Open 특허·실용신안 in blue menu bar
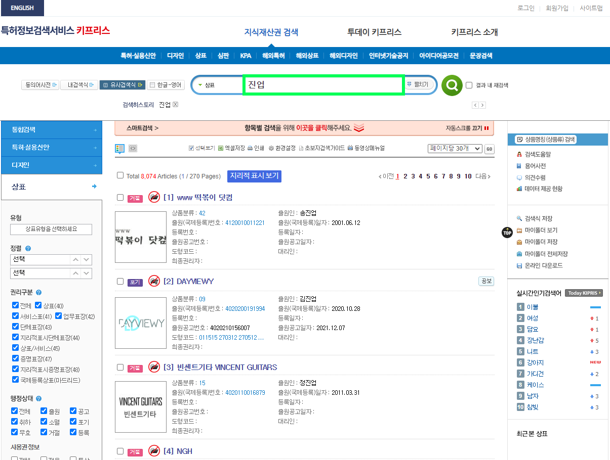The width and height of the screenshot is (610, 460). 138,56
